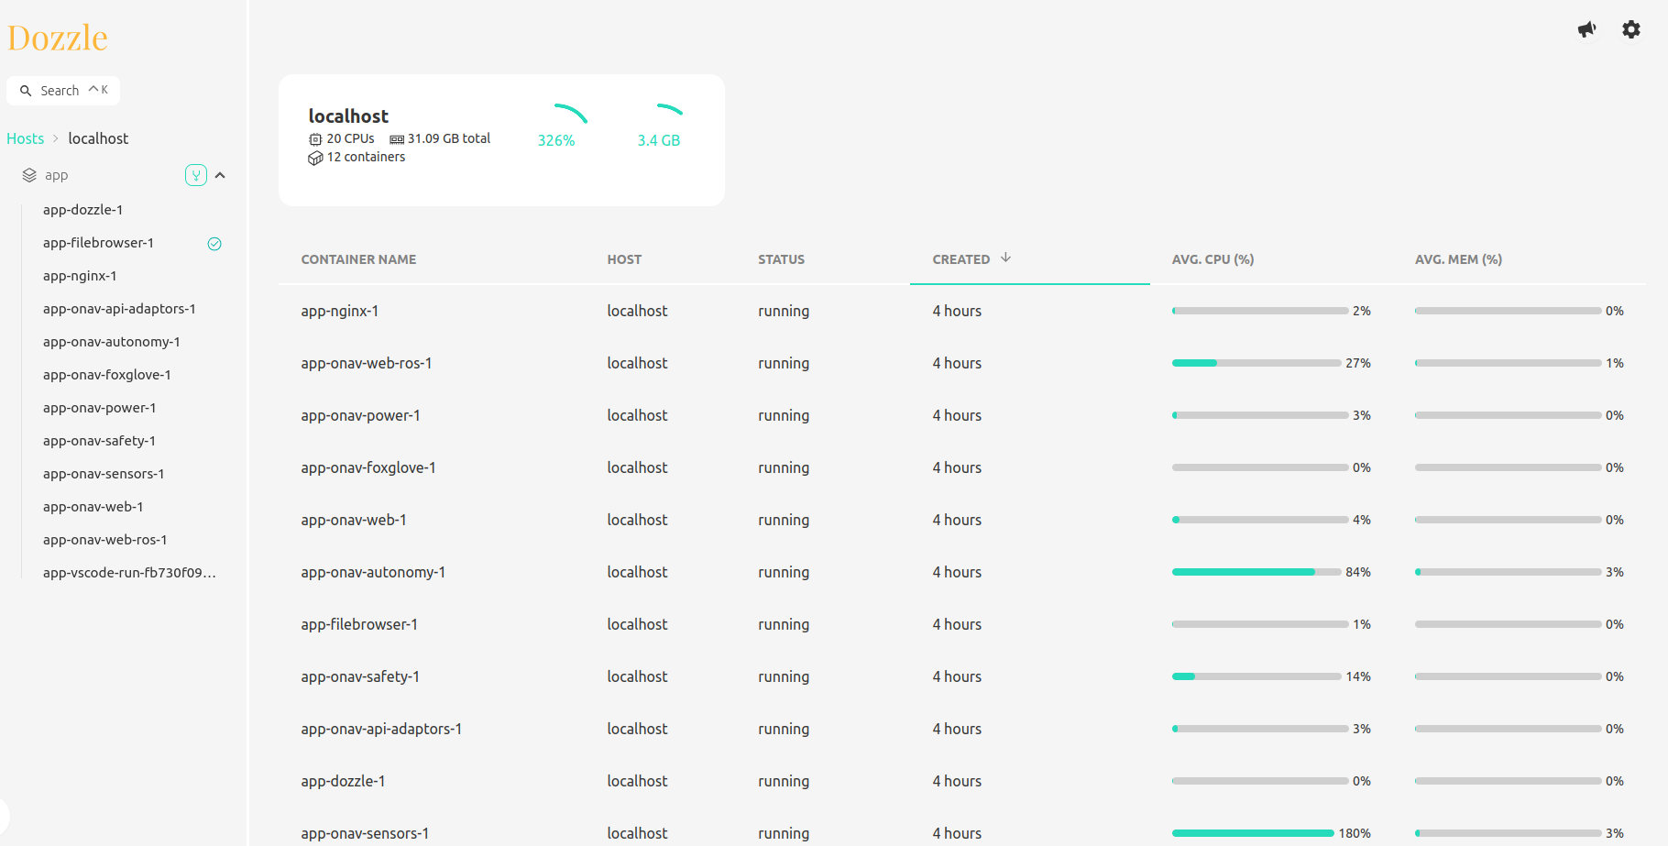Click the merge-logs icon beside app group
This screenshot has width=1668, height=846.
[195, 175]
